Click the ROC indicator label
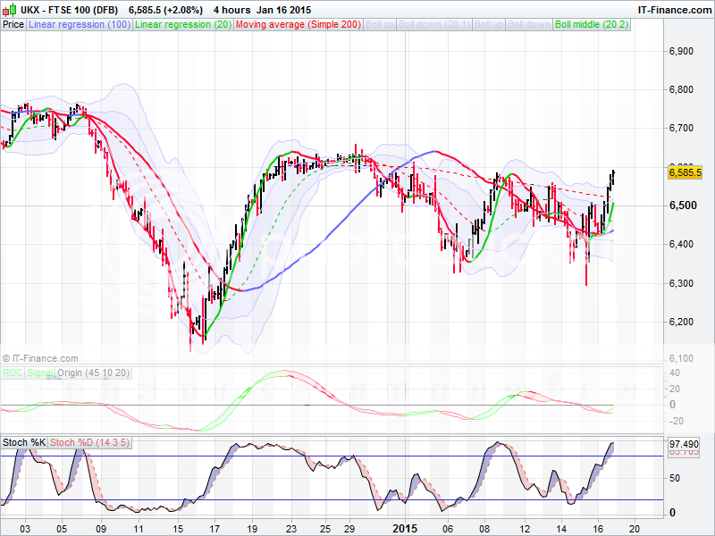Screen dimensions: 715x536 tap(13, 374)
